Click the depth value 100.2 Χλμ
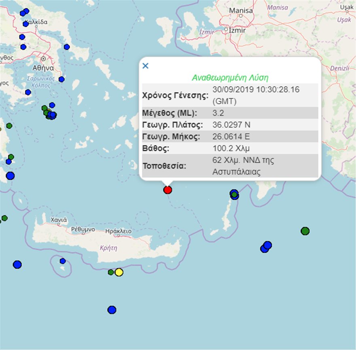The width and height of the screenshot is (356, 350). coord(229,148)
